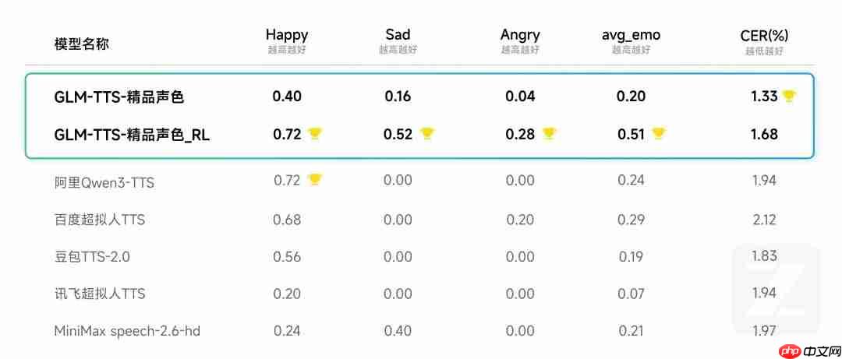Click the 百度超拟人TTS row label
842x359 pixels.
point(100,220)
